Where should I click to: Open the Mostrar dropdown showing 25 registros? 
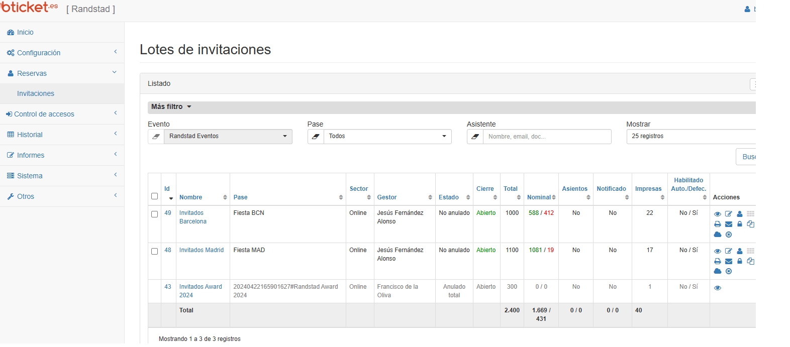click(x=691, y=137)
